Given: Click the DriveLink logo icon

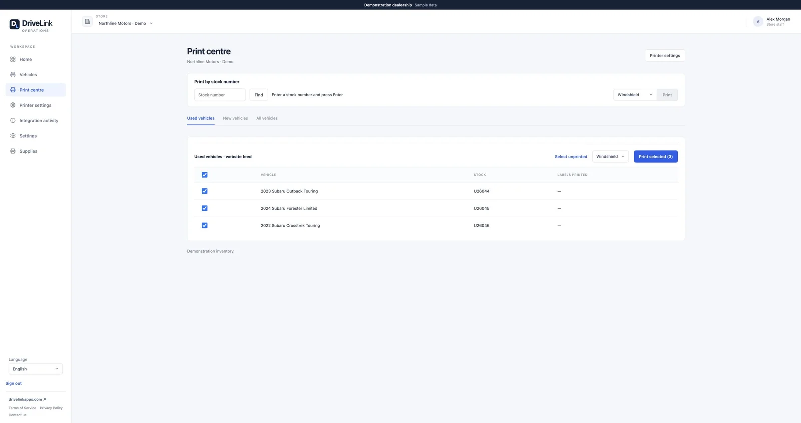Looking at the screenshot, I should [14, 24].
